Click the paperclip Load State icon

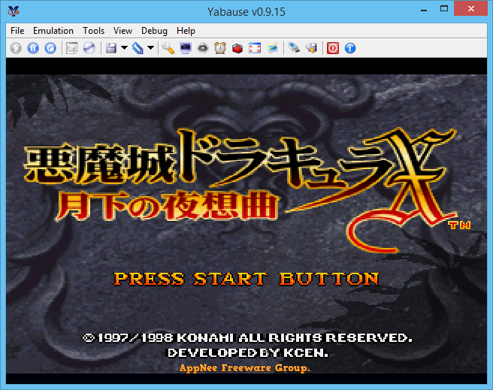(x=138, y=48)
